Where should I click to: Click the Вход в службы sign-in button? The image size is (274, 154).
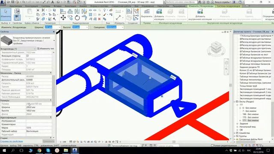[x=222, y=2]
